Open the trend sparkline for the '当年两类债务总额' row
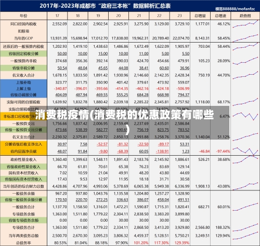Screen dimensions: 260x246 pos(245,236)
